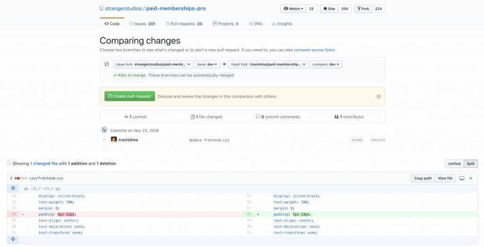Click the repository book icon beside strangerstudios

102,9
